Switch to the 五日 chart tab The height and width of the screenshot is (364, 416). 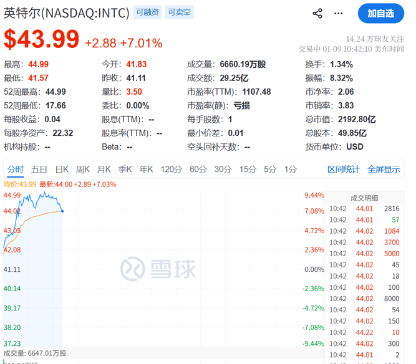coord(39,169)
